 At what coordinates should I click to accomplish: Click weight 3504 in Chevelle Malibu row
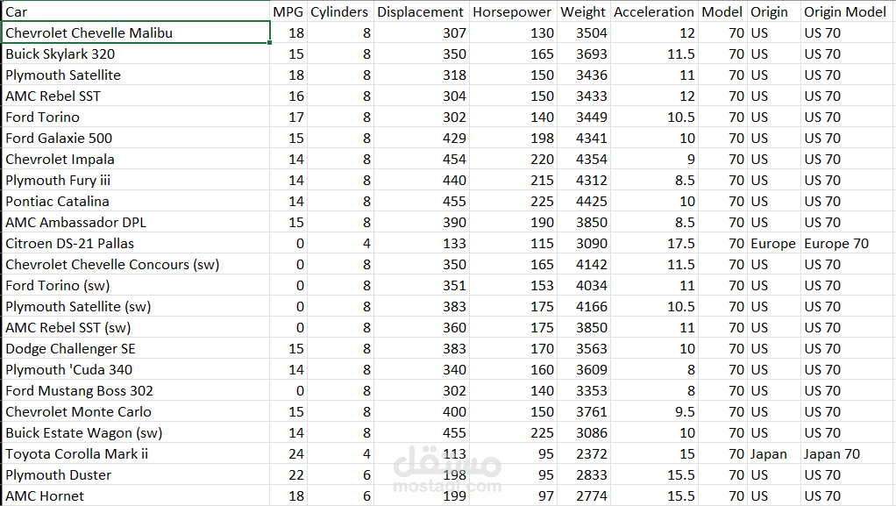click(x=584, y=32)
